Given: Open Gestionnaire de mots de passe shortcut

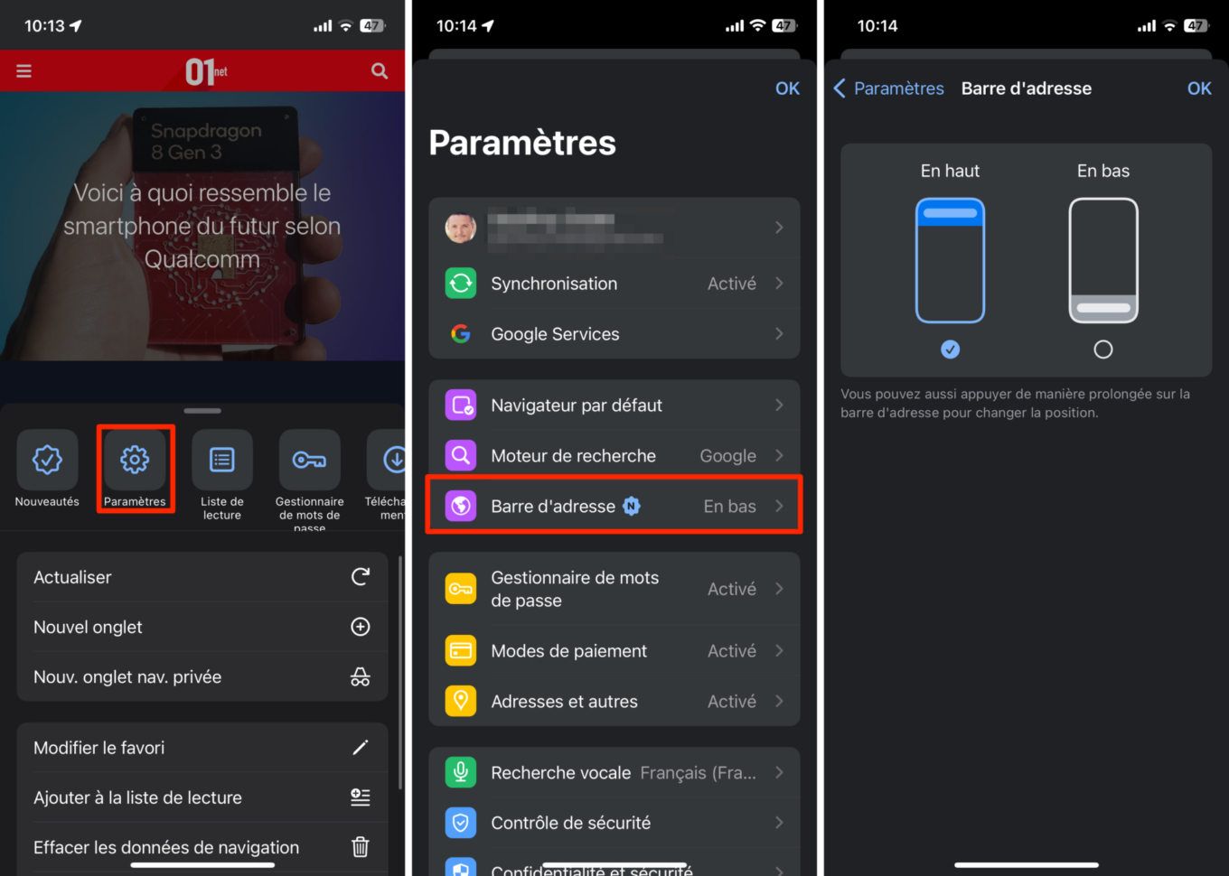Looking at the screenshot, I should click(x=309, y=460).
